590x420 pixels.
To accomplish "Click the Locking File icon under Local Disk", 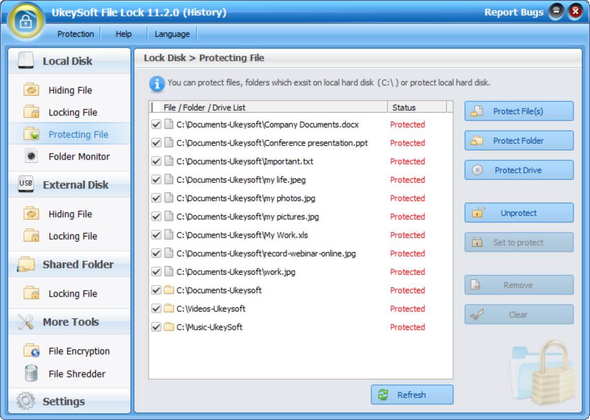I will [x=31, y=112].
